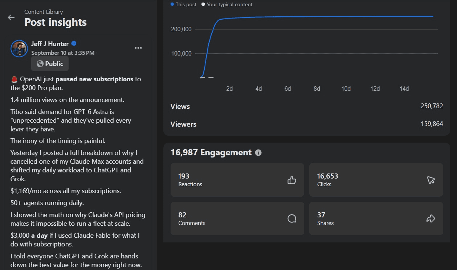Click the 'The irony of the timing' line

click(x=58, y=141)
